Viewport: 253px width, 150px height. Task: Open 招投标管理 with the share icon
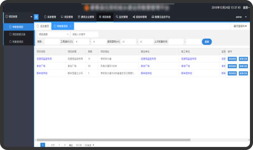click(140, 17)
